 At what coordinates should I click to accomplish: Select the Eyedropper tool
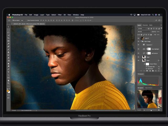click(x=8, y=44)
